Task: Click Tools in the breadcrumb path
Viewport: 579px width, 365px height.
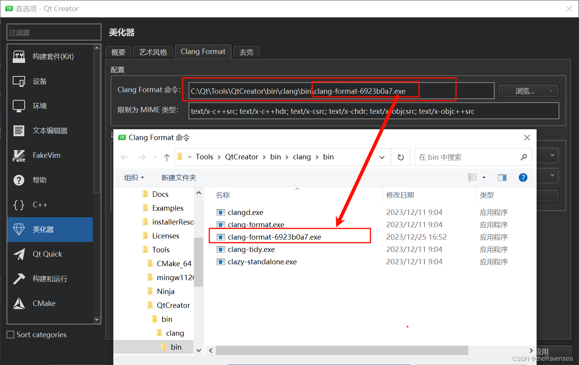Action: (x=204, y=157)
